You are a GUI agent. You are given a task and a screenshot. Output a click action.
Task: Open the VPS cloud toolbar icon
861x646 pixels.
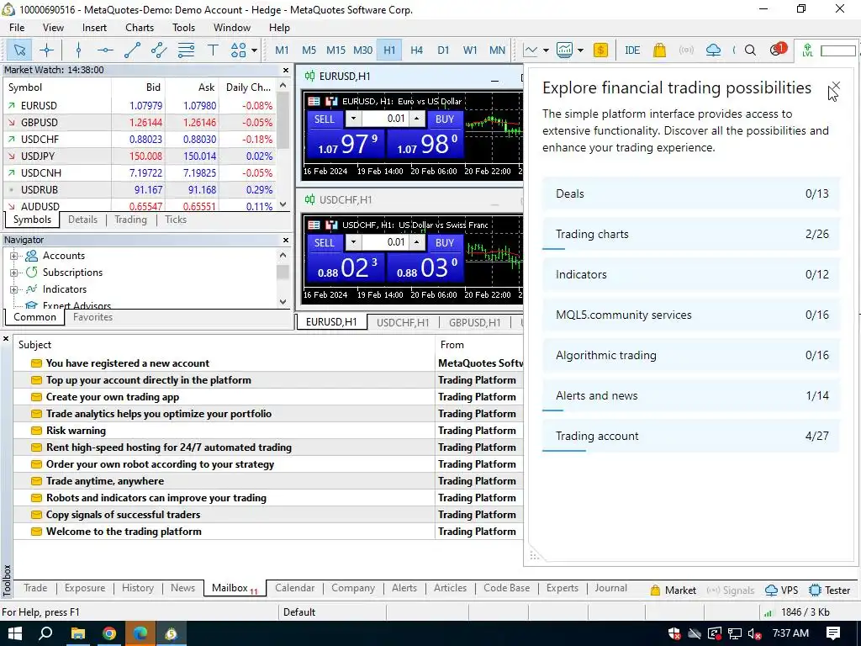click(x=713, y=50)
